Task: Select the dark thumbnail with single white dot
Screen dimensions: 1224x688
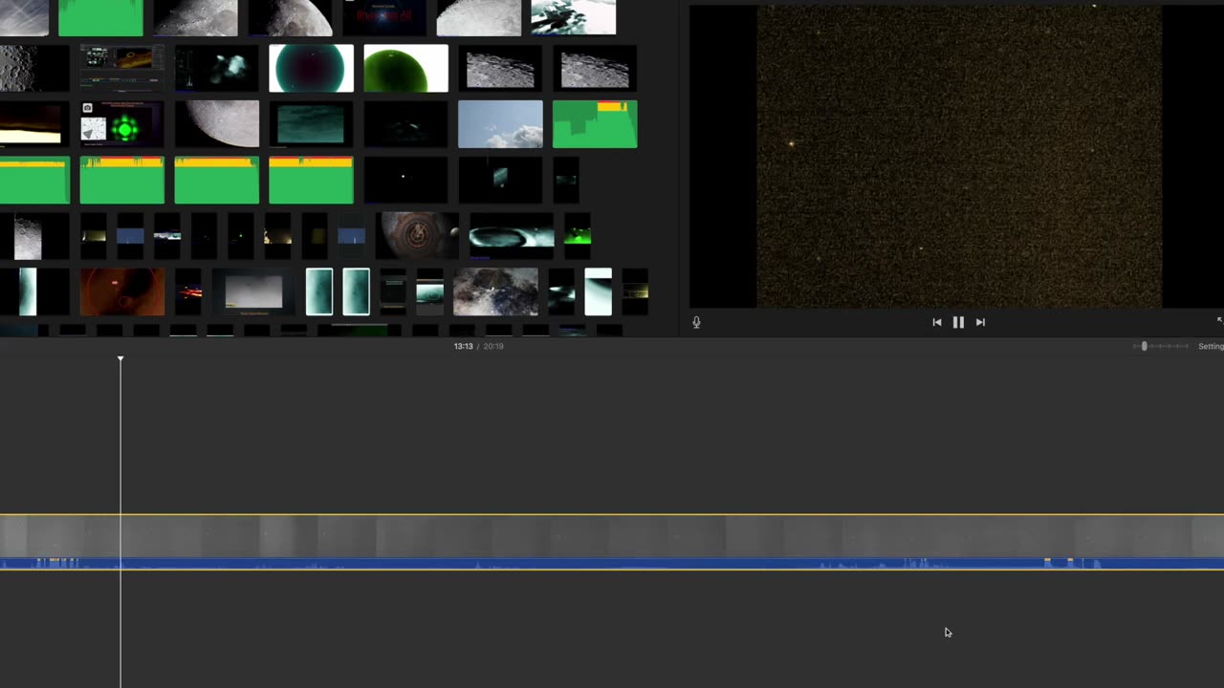Action: [405, 180]
